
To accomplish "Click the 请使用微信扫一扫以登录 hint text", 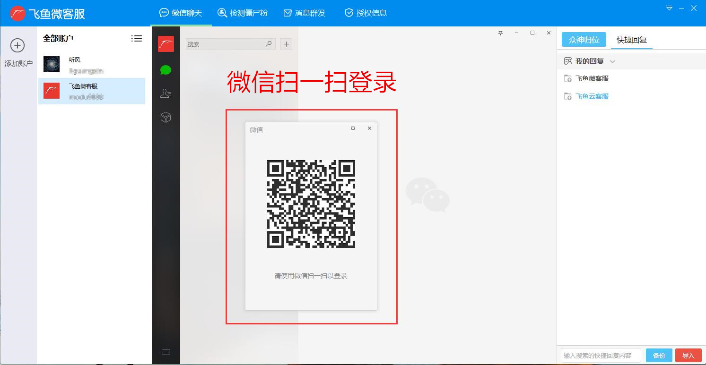I will (311, 276).
